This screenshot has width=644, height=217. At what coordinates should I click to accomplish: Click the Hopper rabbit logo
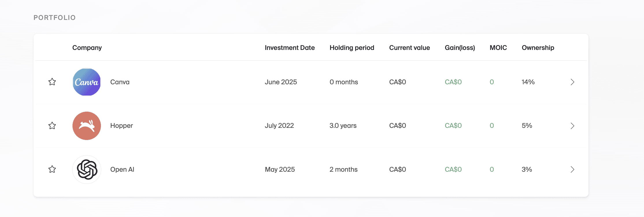pos(87,126)
